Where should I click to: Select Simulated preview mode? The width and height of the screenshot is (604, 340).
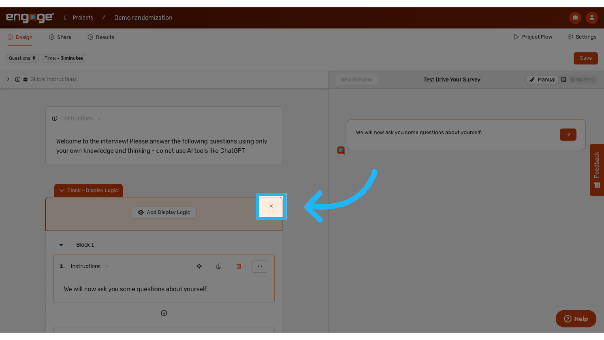(578, 80)
